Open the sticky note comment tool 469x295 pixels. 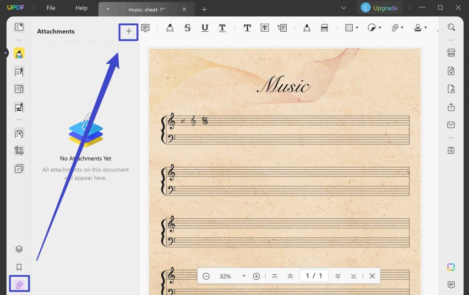tap(146, 28)
